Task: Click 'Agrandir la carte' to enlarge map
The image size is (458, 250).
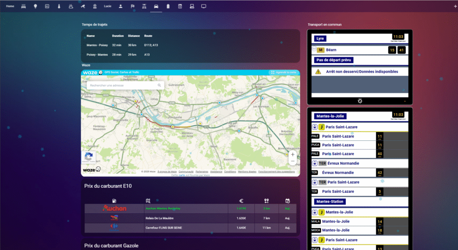Action: pos(284,72)
